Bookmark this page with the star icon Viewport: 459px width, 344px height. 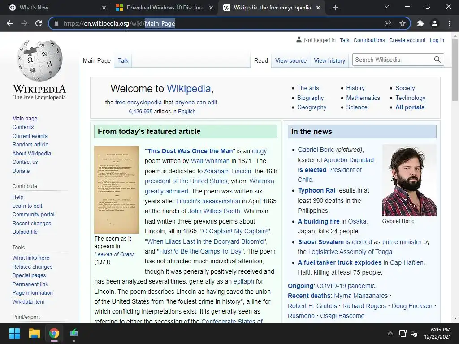[403, 23]
